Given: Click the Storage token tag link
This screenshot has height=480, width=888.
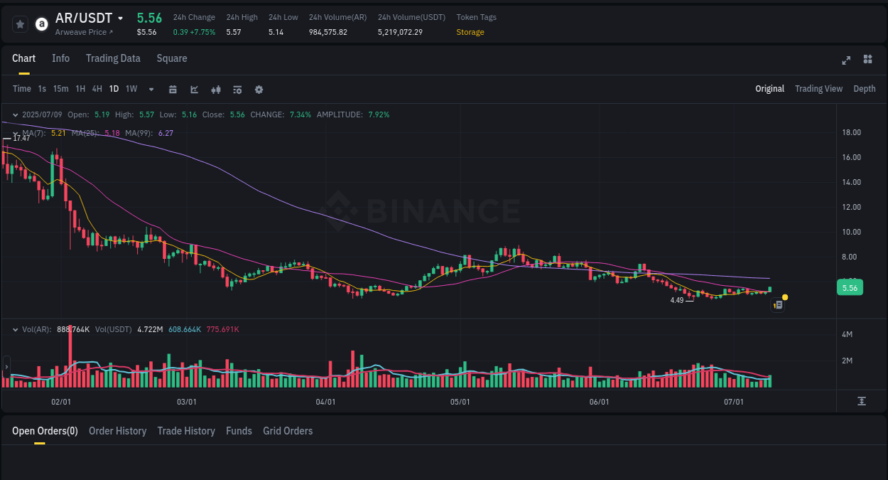Looking at the screenshot, I should (x=470, y=32).
